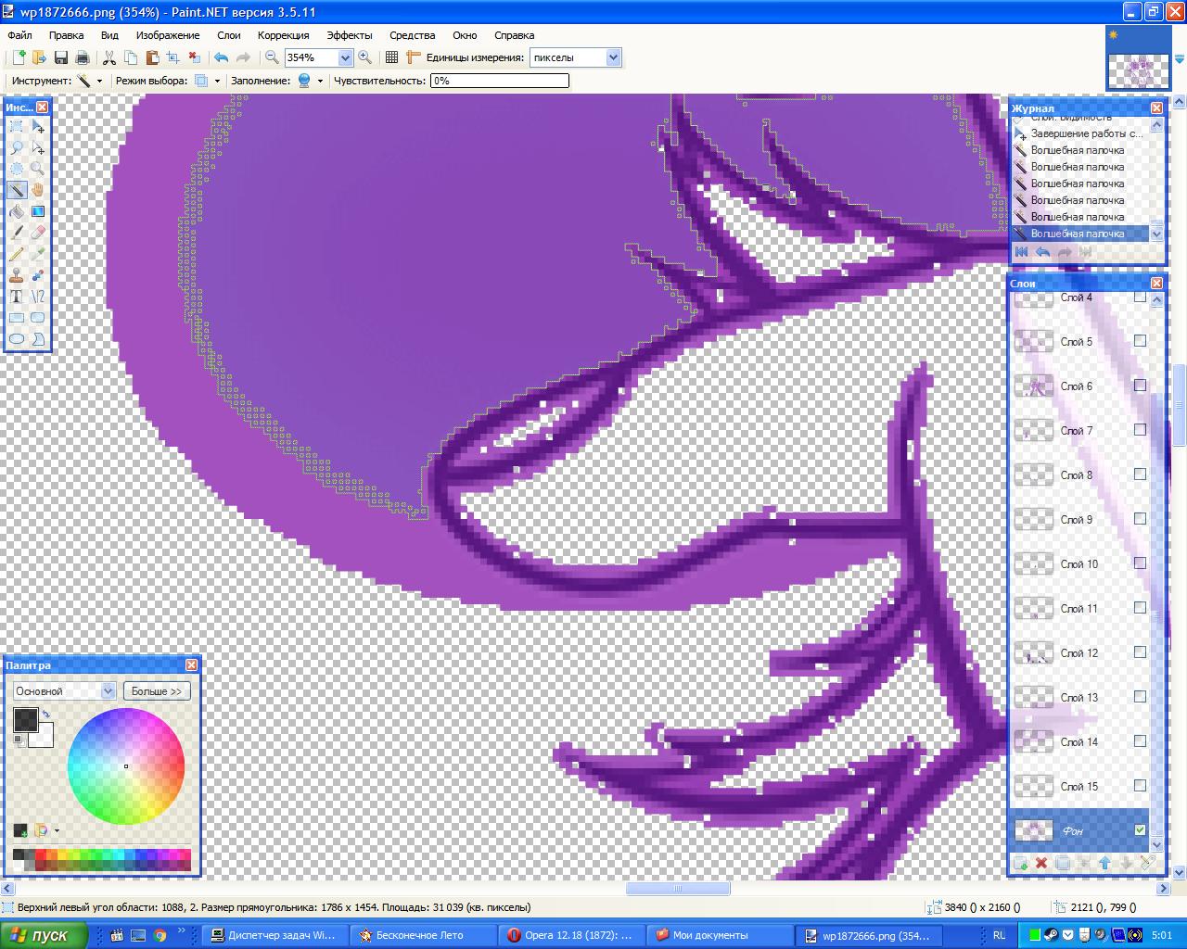The width and height of the screenshot is (1187, 949).
Task: Open the measurement units dropdown
Action: 613,57
